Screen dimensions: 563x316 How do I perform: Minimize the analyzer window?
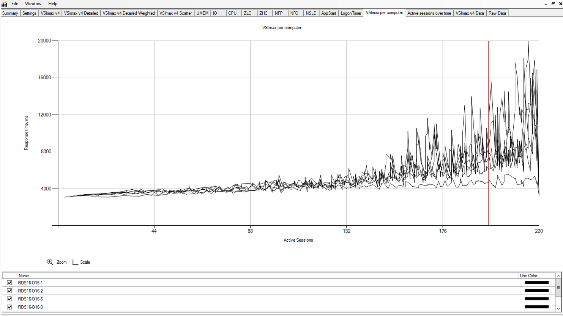(x=546, y=4)
